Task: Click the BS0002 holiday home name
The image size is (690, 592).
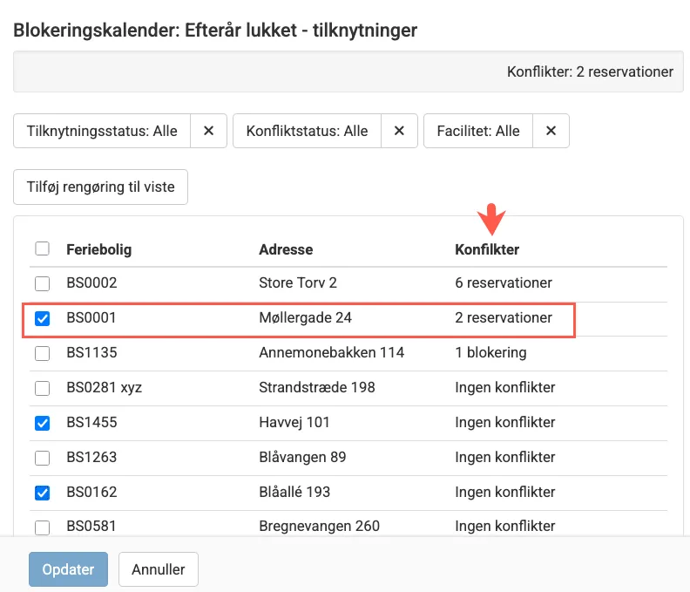Action: click(x=91, y=282)
